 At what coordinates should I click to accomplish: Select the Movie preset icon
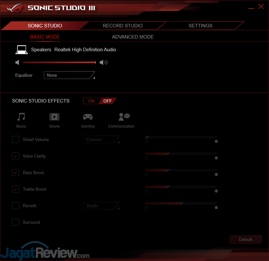(54, 117)
